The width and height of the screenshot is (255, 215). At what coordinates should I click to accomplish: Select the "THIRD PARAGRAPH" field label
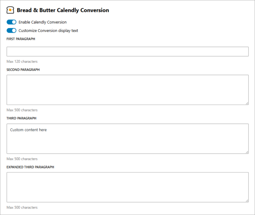[21, 118]
